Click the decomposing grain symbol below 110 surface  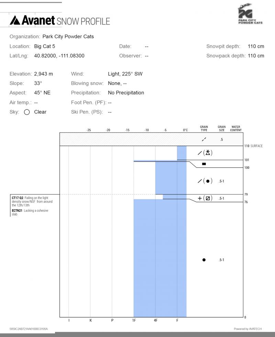click(205, 153)
